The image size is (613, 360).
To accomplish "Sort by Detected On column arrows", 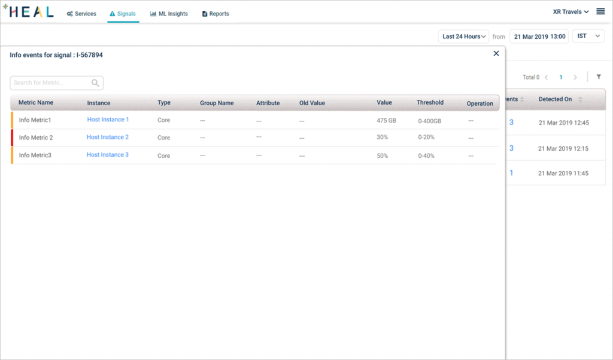I will pyautogui.click(x=580, y=99).
